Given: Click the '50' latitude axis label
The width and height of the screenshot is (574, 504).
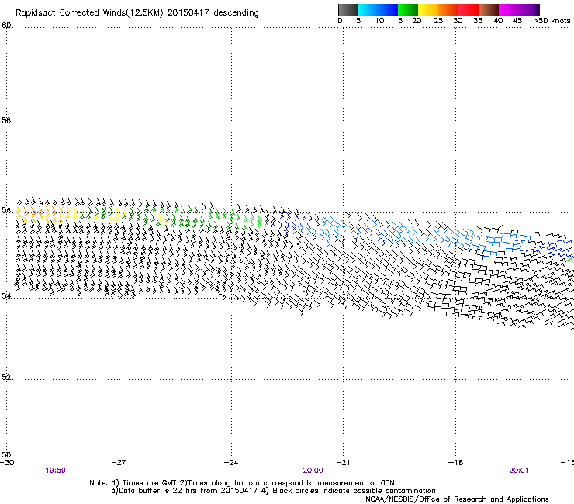Looking at the screenshot, I should [x=6, y=454].
